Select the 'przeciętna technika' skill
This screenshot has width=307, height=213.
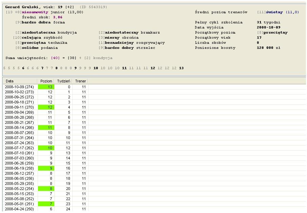pyautogui.click(x=44, y=43)
